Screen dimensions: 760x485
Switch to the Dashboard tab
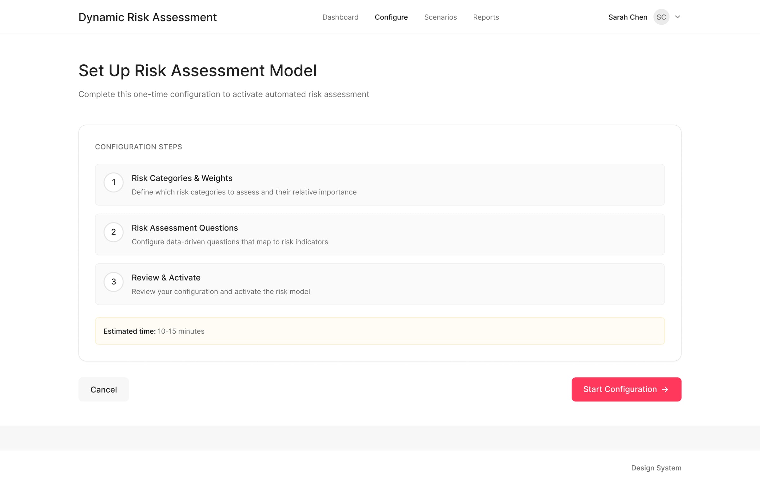340,17
